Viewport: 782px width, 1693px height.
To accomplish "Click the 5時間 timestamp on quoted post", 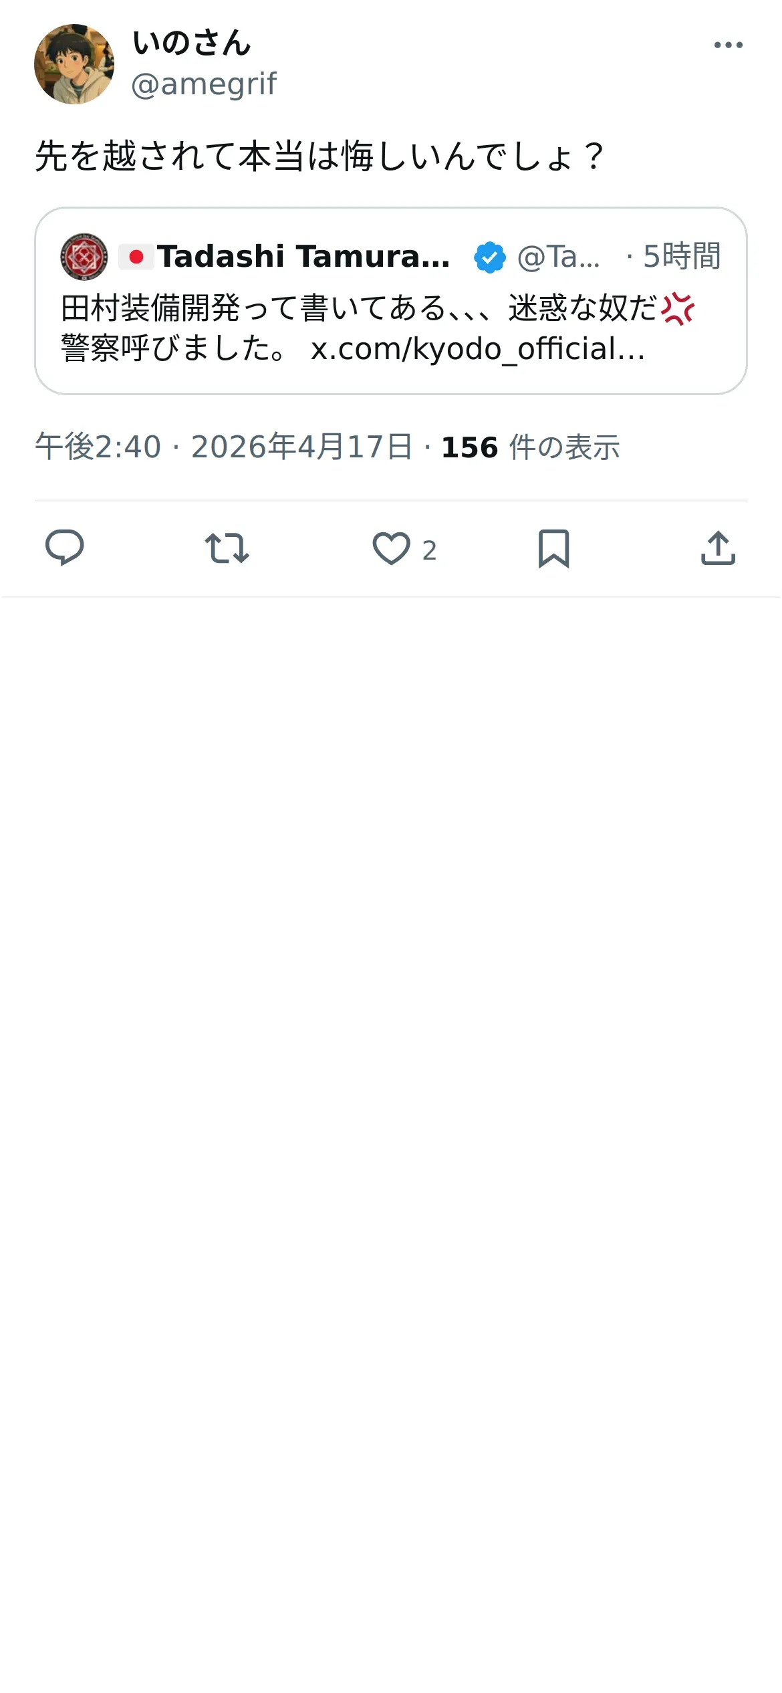I will (682, 257).
